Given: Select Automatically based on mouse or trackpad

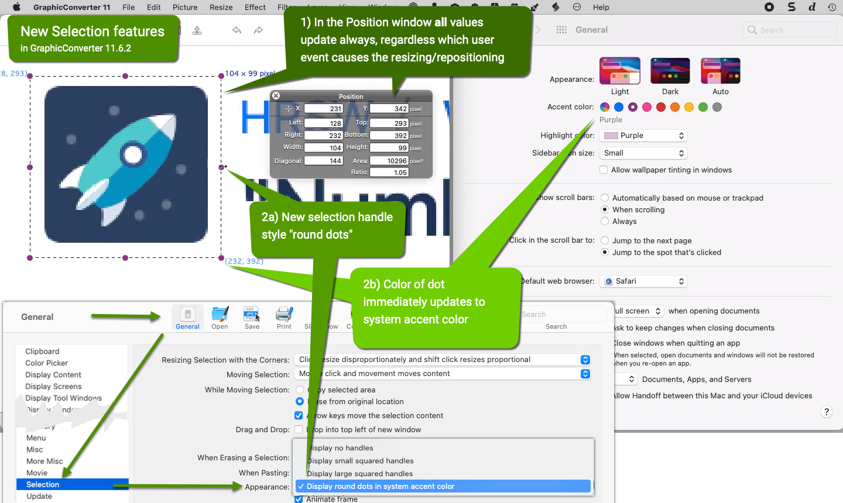Looking at the screenshot, I should coord(605,198).
